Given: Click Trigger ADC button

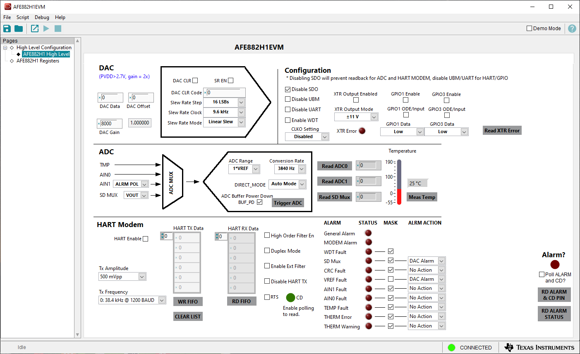Looking at the screenshot, I should coord(288,203).
